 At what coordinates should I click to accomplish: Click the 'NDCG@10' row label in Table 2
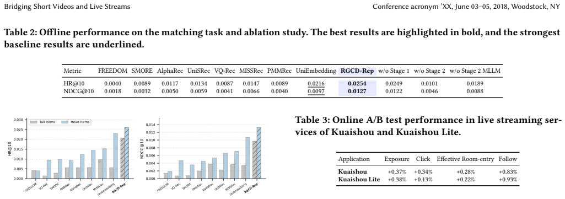79,91
